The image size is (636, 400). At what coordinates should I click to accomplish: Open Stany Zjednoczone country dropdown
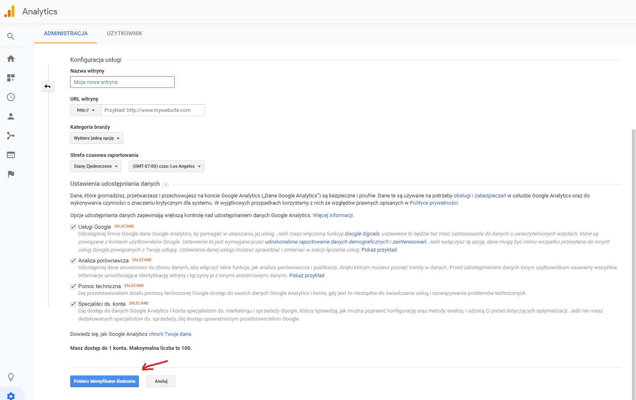point(96,166)
